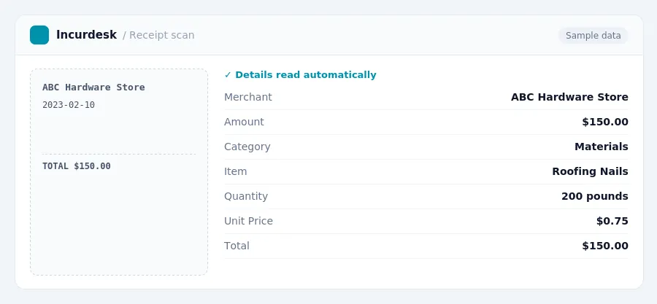657x304 pixels.
Task: Select the Unit Price field label
Action: (x=248, y=221)
